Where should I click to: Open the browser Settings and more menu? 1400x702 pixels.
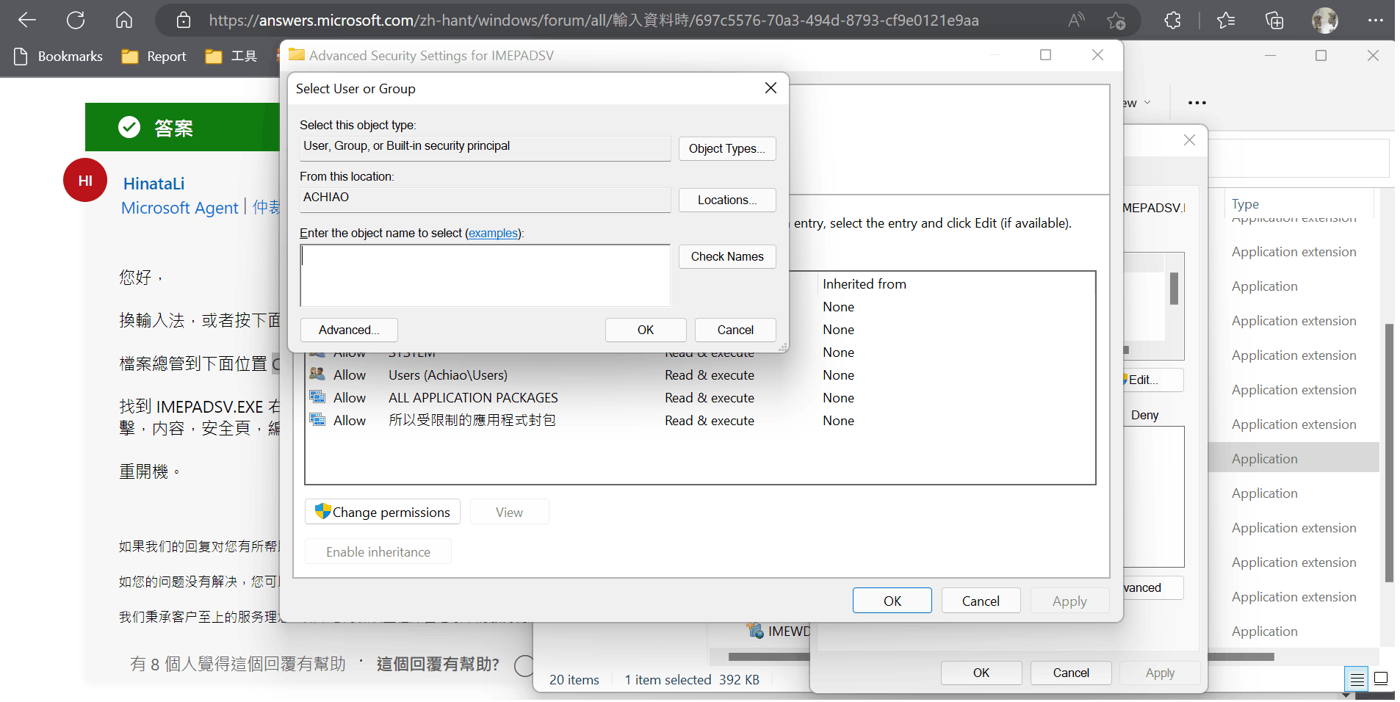pyautogui.click(x=1375, y=21)
